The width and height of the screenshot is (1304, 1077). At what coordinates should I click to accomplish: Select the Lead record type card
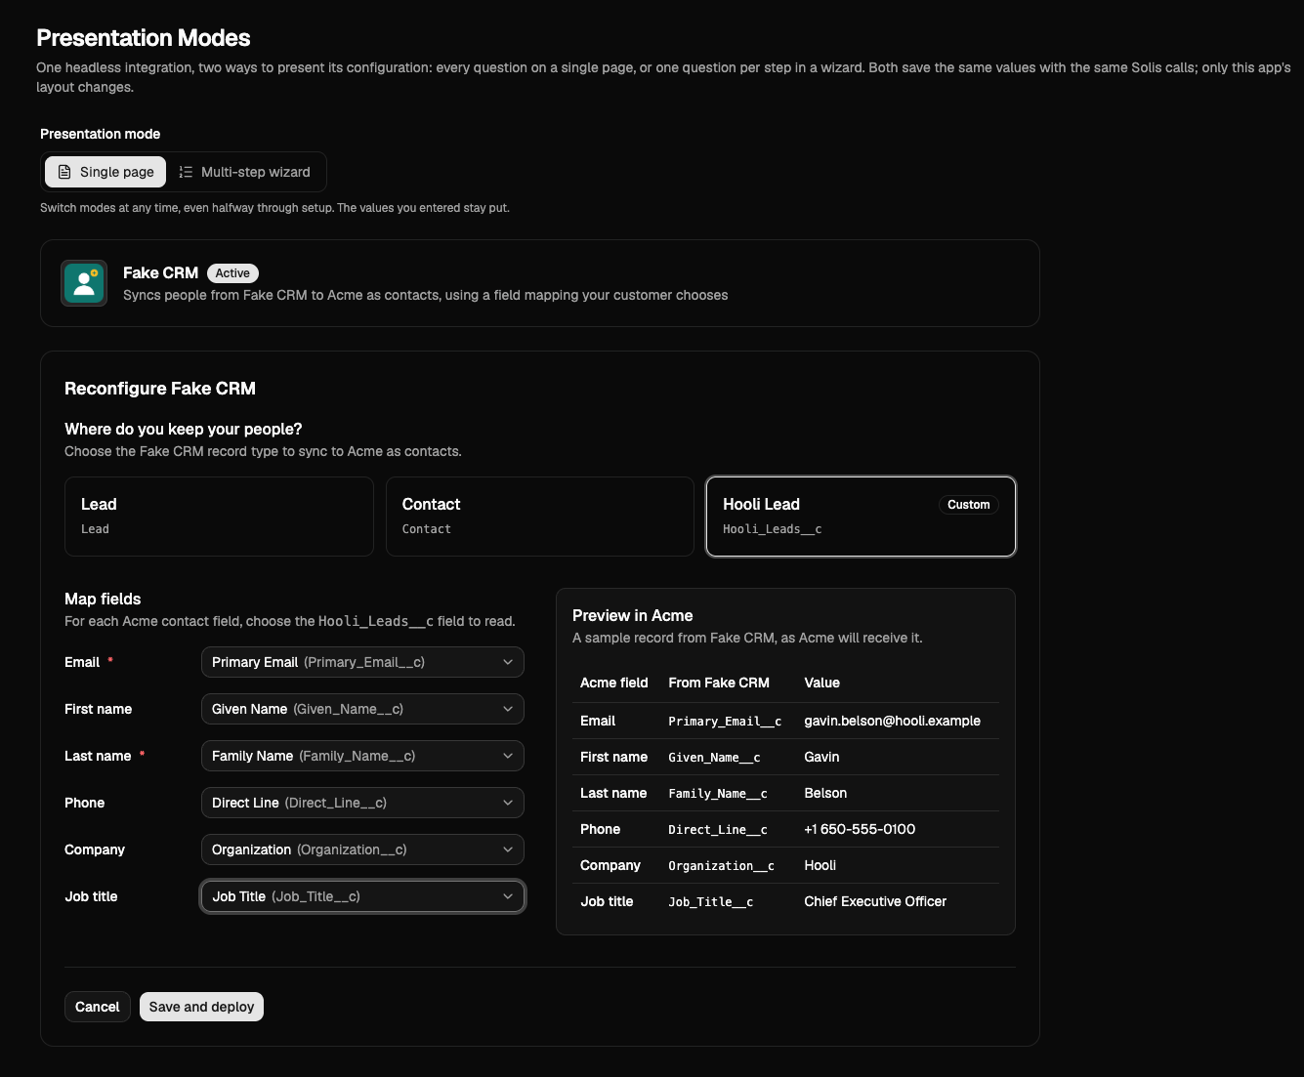(x=219, y=517)
